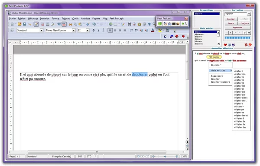The height and width of the screenshot is (166, 260).
Task: Open the Petit ProLexis menu
Action: (117, 19)
